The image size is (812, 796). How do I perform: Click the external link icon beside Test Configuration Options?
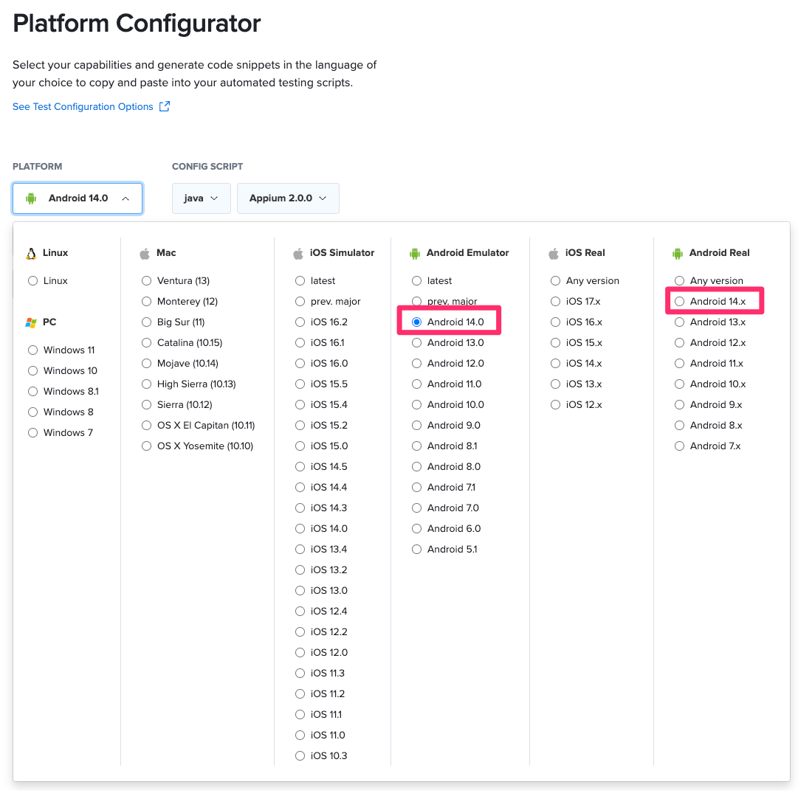click(164, 106)
